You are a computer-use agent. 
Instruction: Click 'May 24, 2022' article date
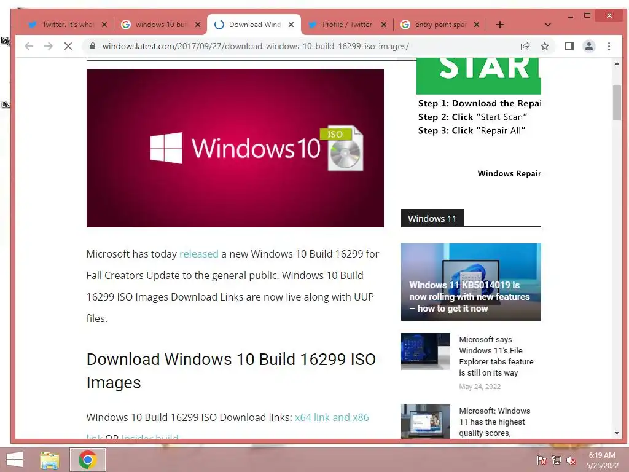(480, 387)
